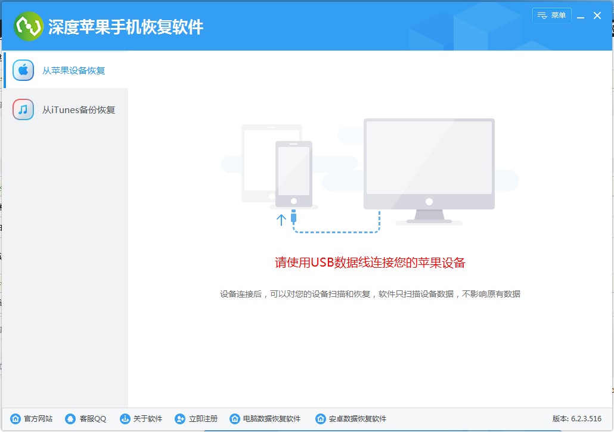Image resolution: width=614 pixels, height=432 pixels.
Task: Open the 菜单 dropdown in the title bar
Action: (x=551, y=15)
